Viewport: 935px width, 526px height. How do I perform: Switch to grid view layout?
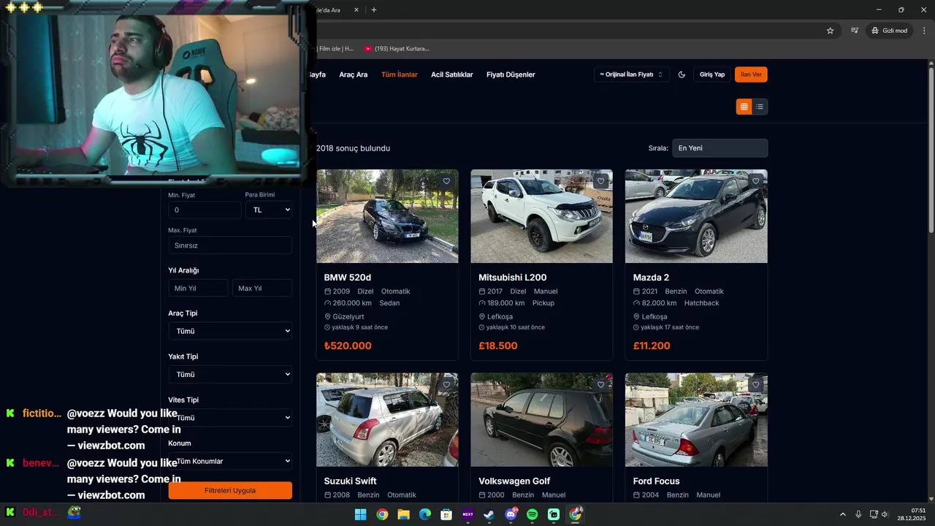744,107
